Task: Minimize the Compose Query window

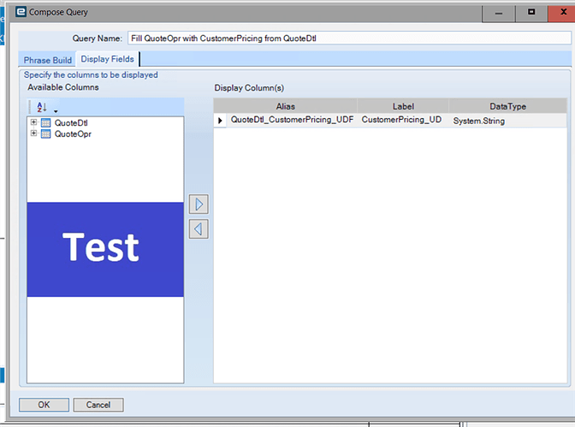Action: (499, 13)
